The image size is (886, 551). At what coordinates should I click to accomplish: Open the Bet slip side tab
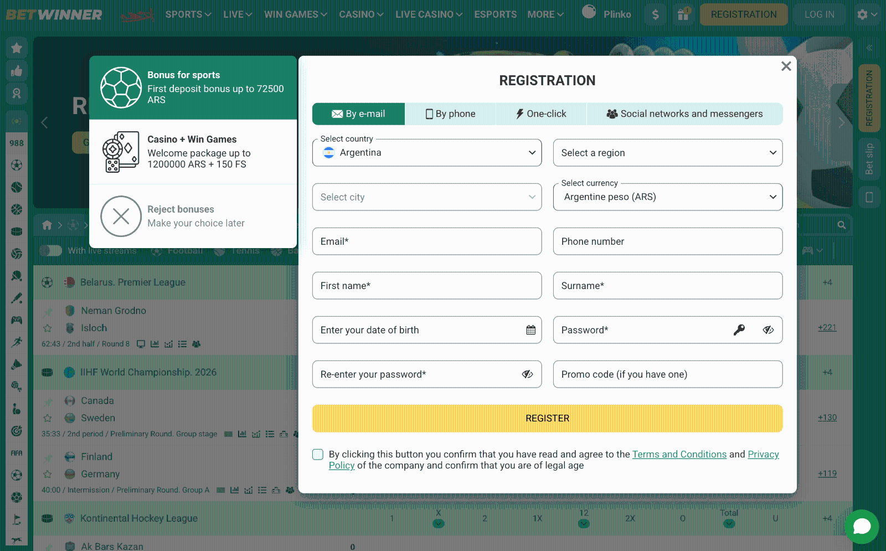(869, 158)
